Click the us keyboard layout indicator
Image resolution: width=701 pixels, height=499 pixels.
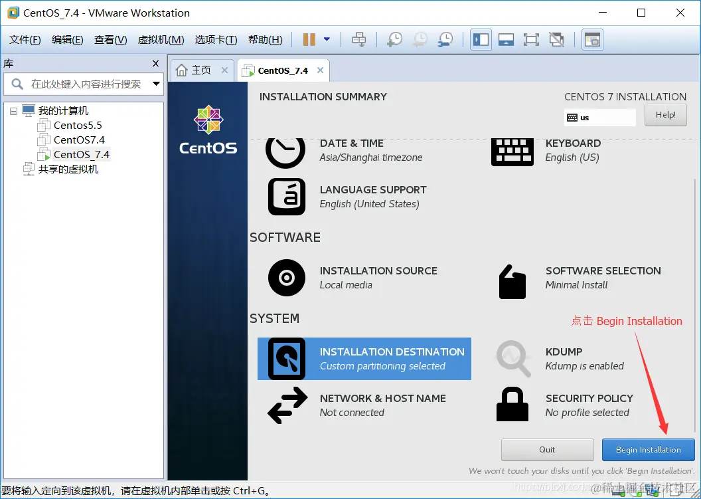599,118
